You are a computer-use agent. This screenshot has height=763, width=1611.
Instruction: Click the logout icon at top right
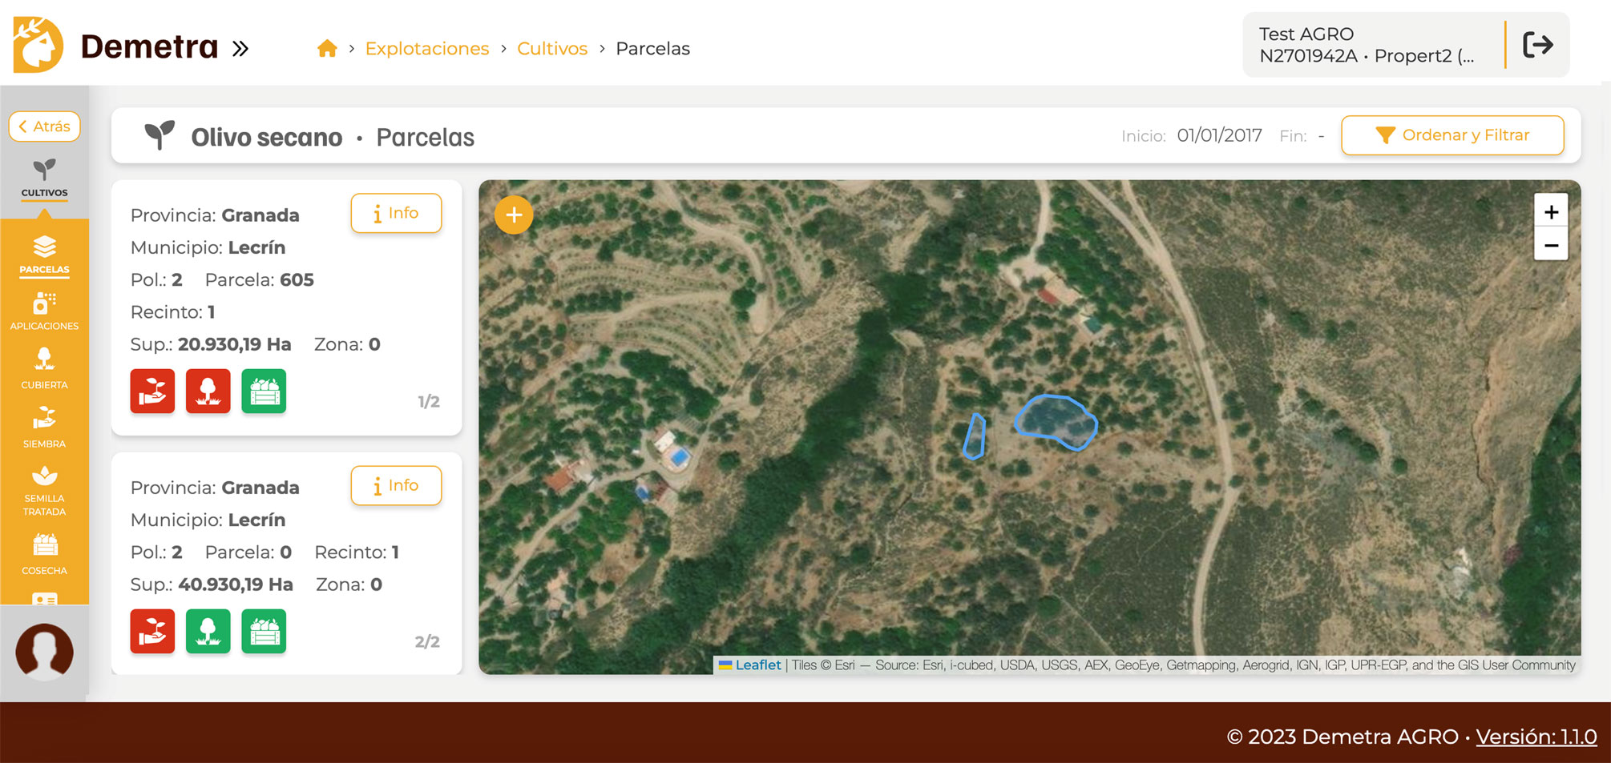[x=1537, y=45]
